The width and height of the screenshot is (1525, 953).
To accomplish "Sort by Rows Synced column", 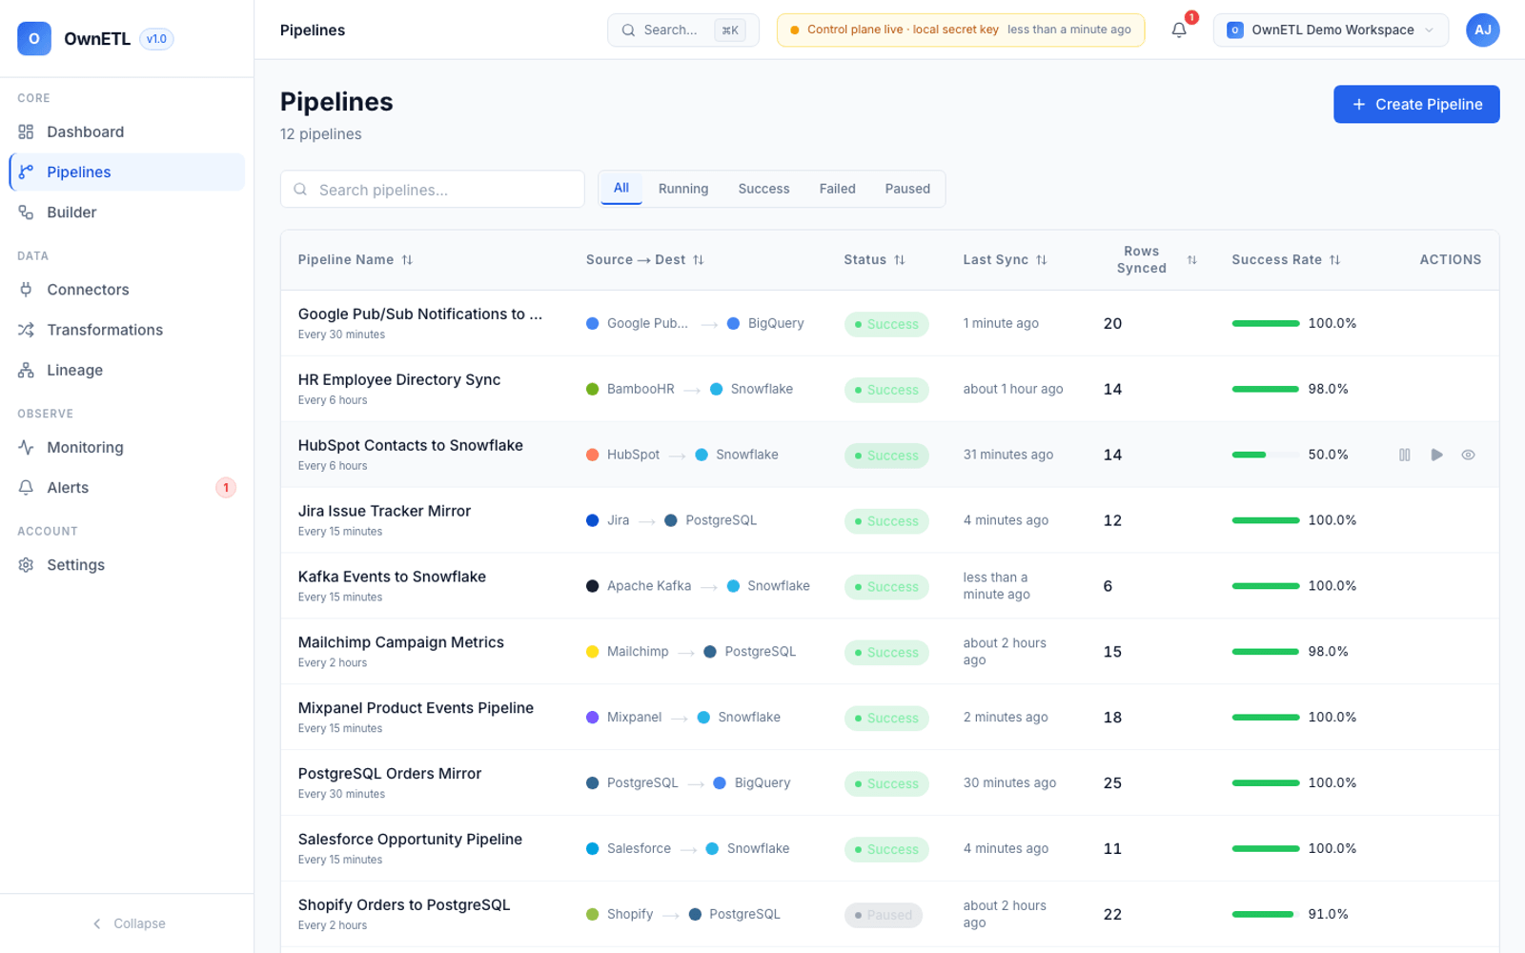I will pyautogui.click(x=1150, y=260).
